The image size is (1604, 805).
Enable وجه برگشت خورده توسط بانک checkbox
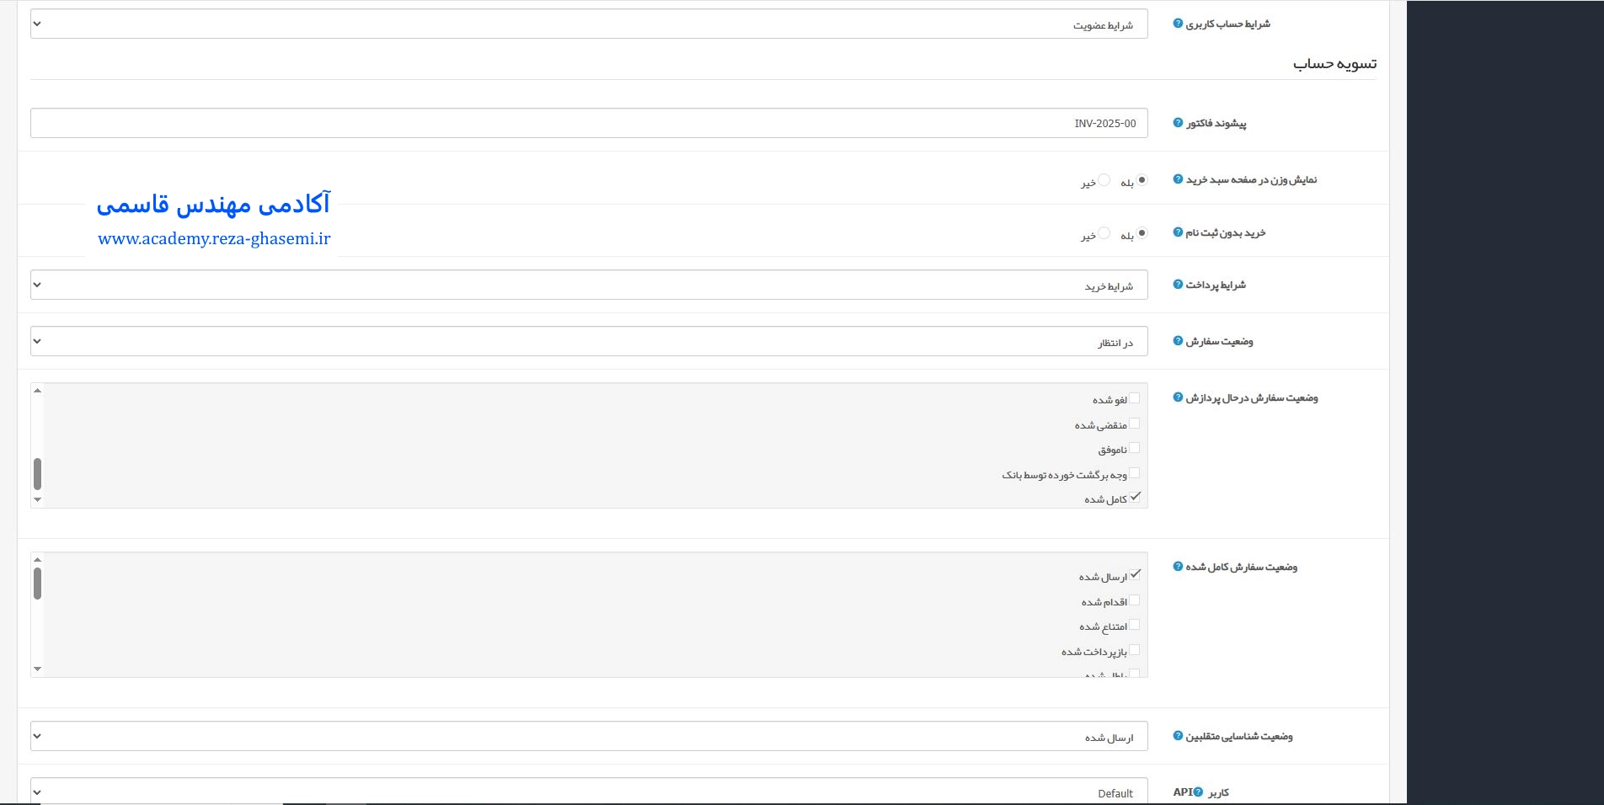(x=1134, y=473)
